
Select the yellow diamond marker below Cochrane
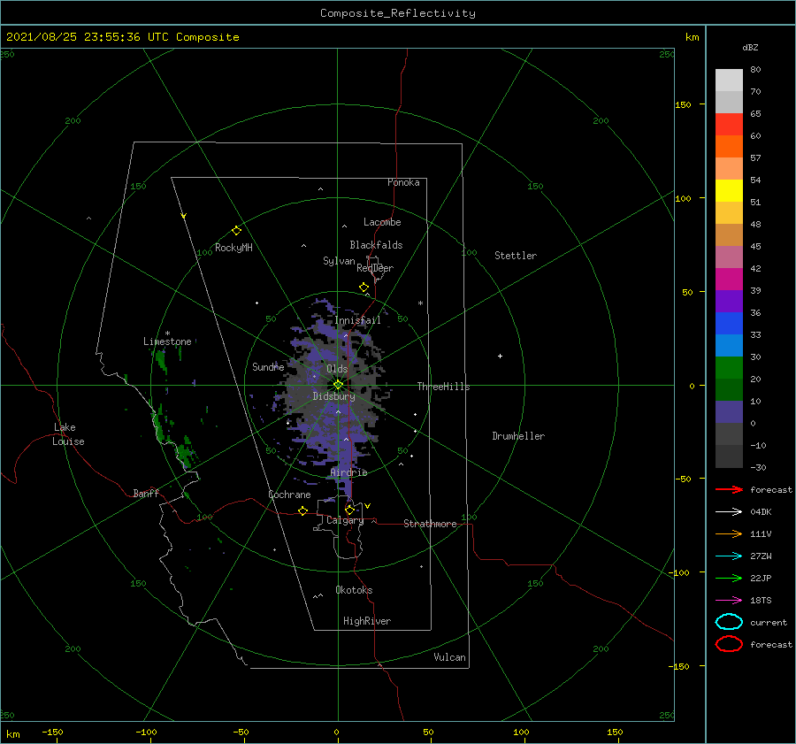pyautogui.click(x=303, y=511)
